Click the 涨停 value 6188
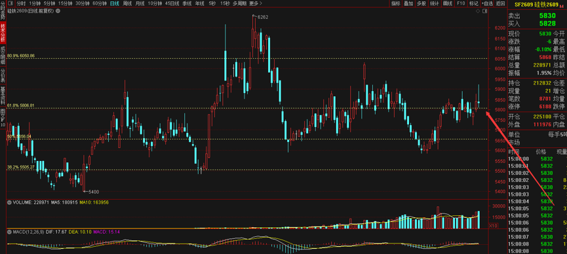 [545, 107]
